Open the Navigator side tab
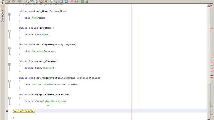214x120 pixels. point(2,16)
